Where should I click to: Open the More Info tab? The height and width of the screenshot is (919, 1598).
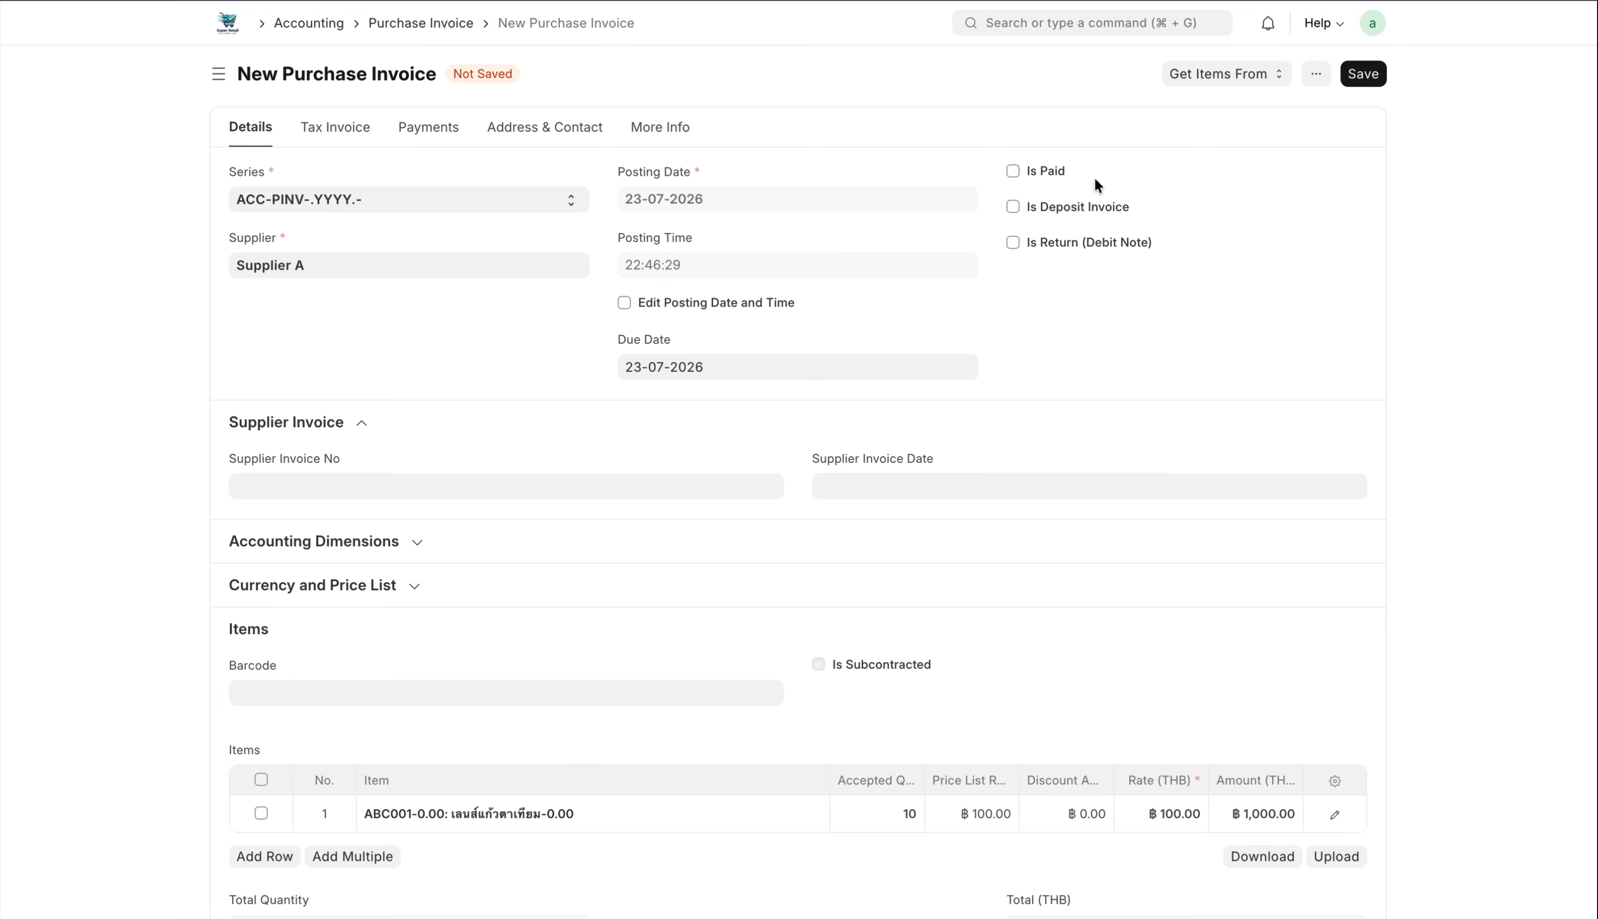point(660,127)
